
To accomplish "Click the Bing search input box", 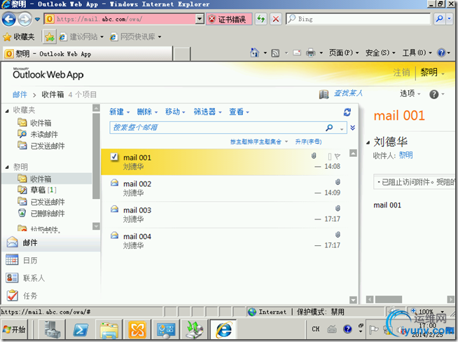I will point(358,19).
